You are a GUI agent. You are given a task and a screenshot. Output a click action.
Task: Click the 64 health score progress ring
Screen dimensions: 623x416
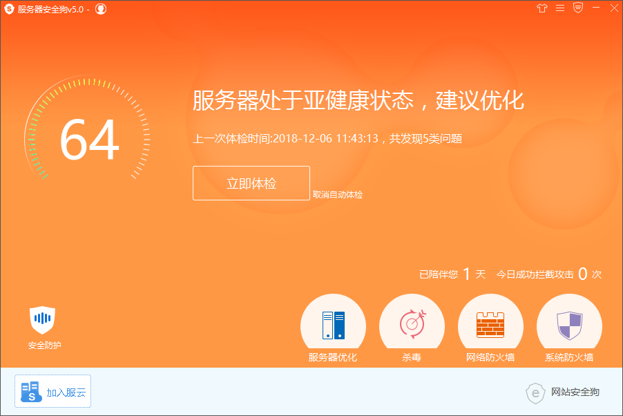(x=90, y=138)
